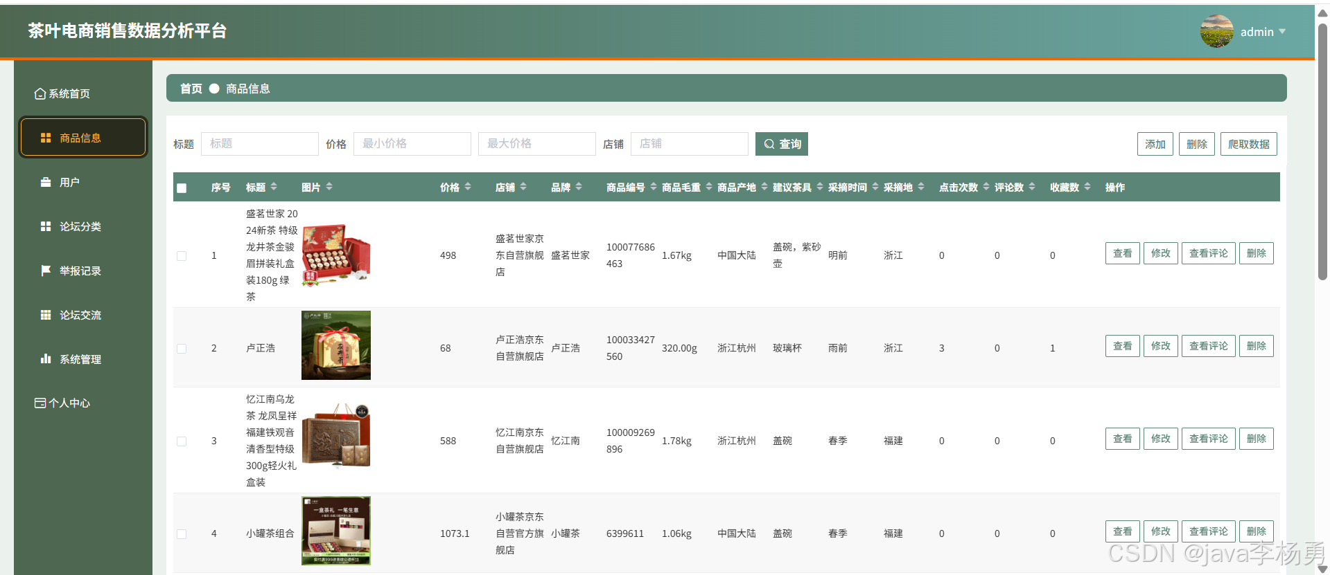1330x575 pixels.
Task: Focus the 最小价格 input
Action: 412,144
